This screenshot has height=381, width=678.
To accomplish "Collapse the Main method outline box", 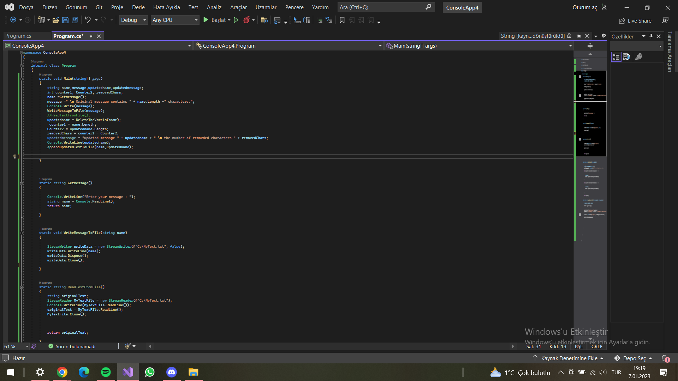I will coord(22,79).
